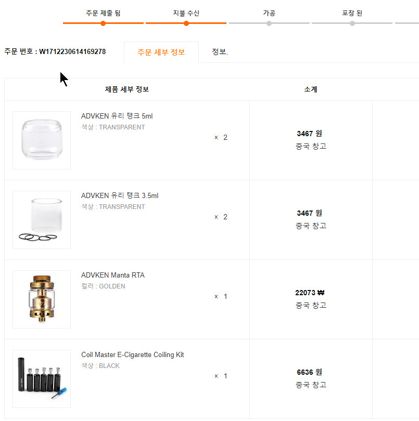The height and width of the screenshot is (421, 419).
Task: Open the ADVKEN 유리 탱크 3.5ml product link
Action: coord(120,195)
